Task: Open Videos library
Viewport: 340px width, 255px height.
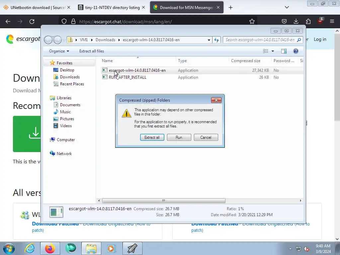Action: tap(66, 126)
